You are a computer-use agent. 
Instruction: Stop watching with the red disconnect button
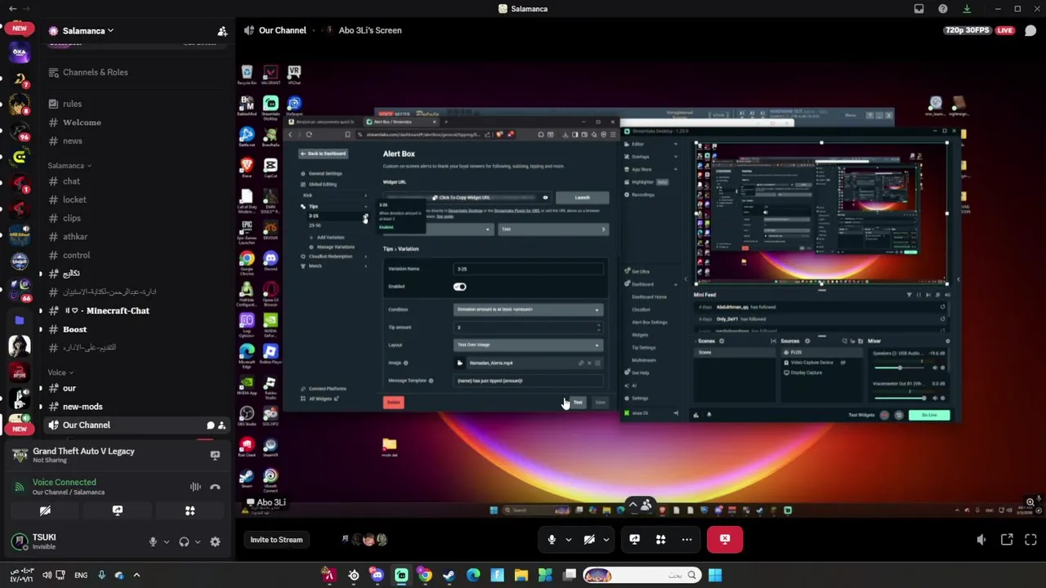click(725, 540)
